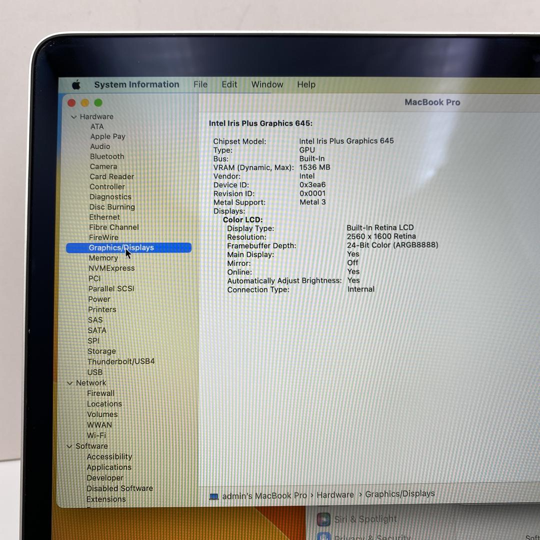Click Hardware in the path bar
Viewport: 540px width, 540px height.
tap(335, 495)
